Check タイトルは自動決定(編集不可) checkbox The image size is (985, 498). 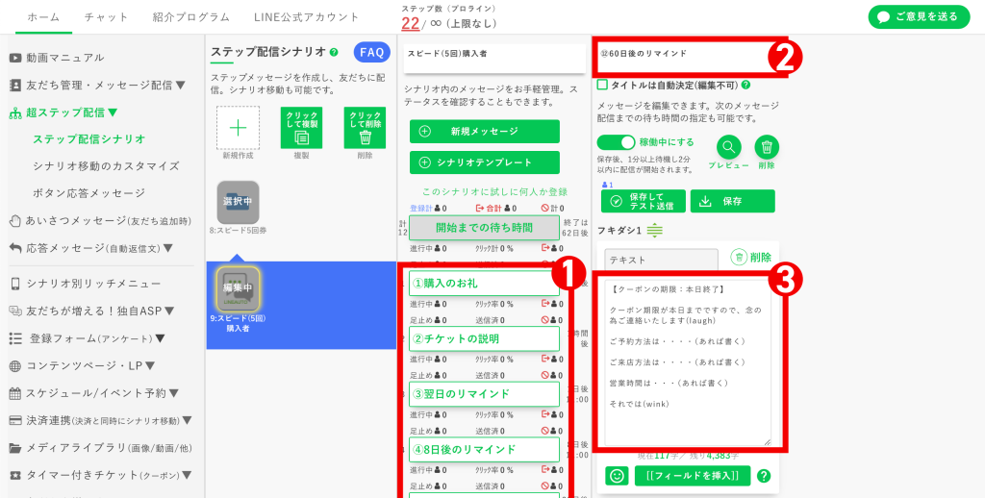[x=602, y=85]
